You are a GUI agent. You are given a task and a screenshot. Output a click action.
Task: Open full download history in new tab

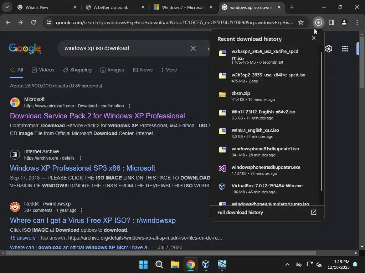pos(314,212)
